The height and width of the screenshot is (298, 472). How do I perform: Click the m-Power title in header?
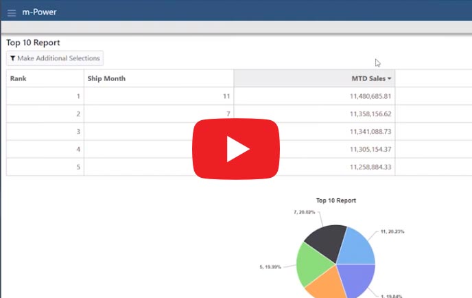point(40,12)
